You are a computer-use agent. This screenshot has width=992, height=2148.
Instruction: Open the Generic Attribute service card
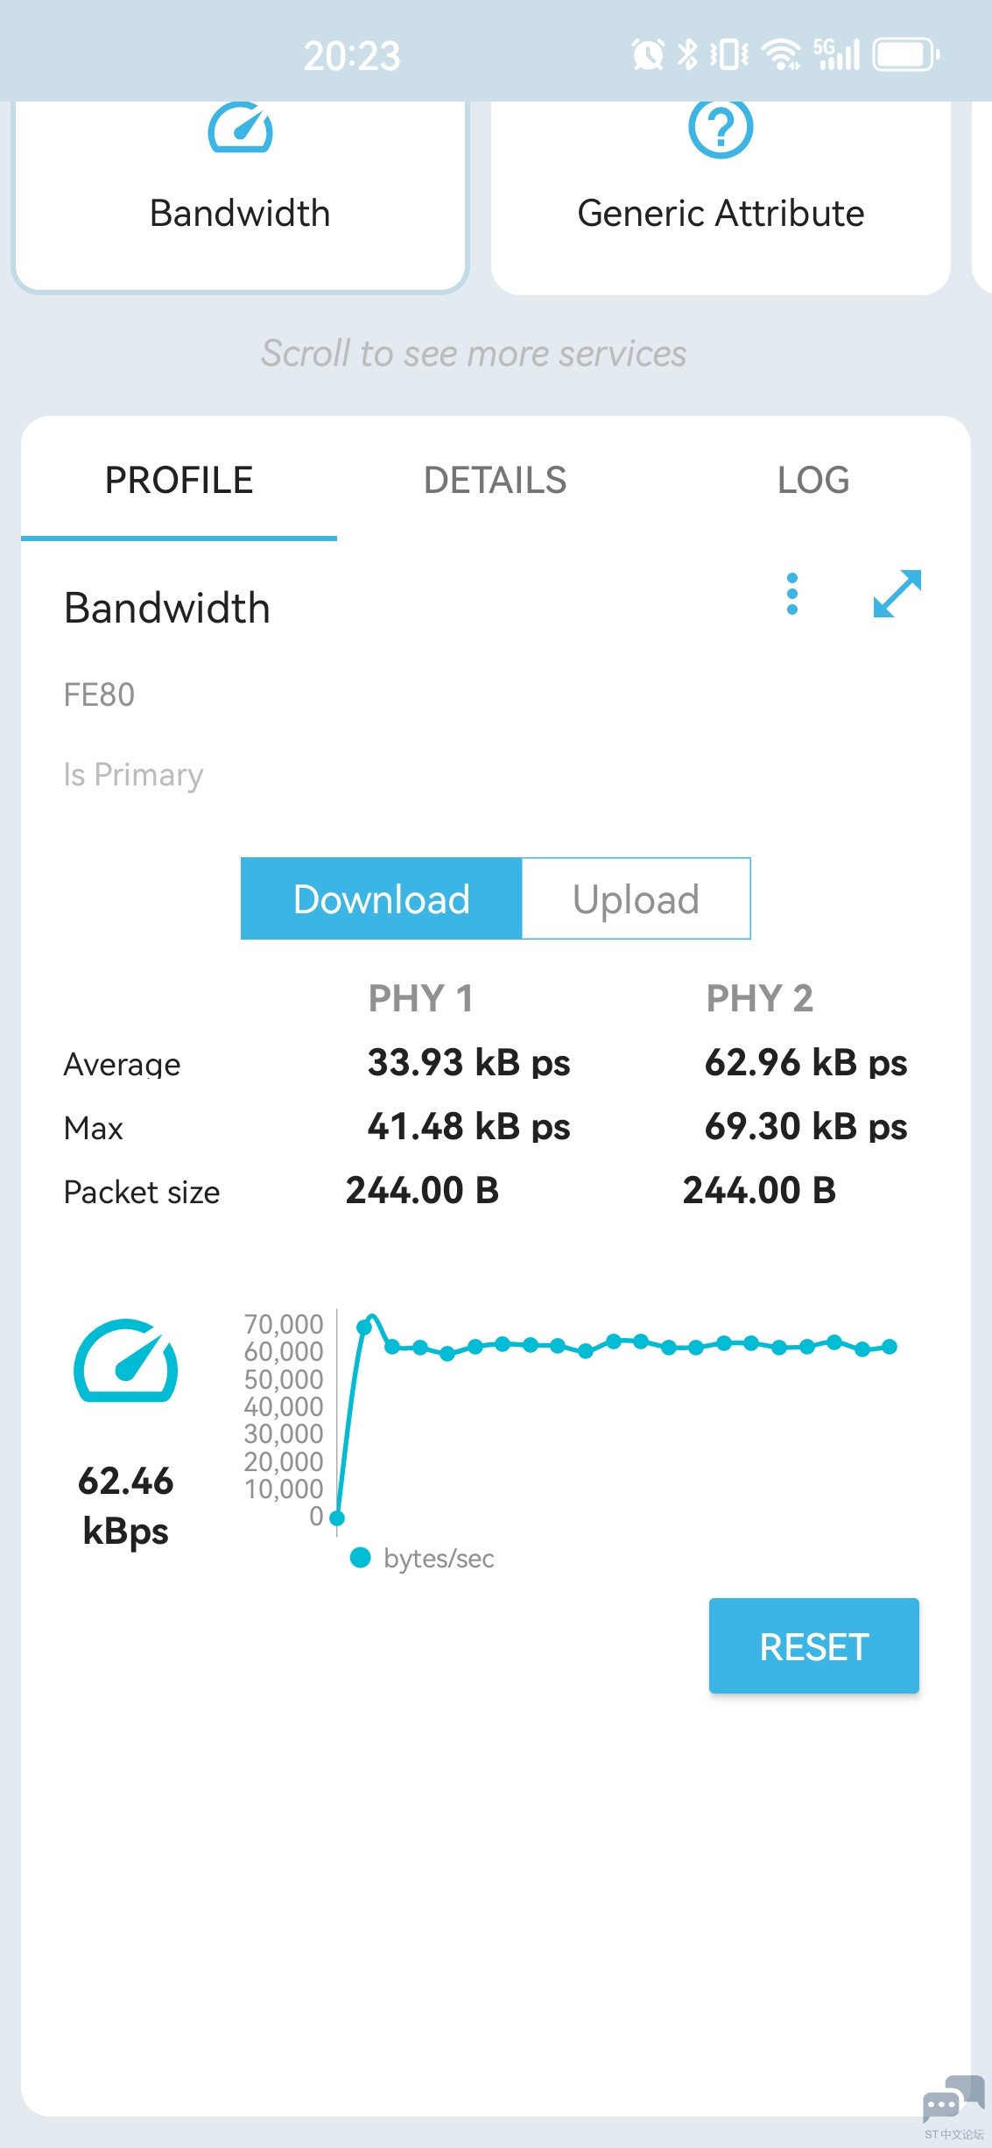(721, 198)
